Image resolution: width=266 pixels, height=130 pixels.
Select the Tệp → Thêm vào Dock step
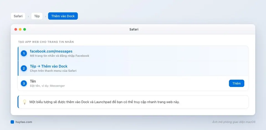(x=133, y=68)
